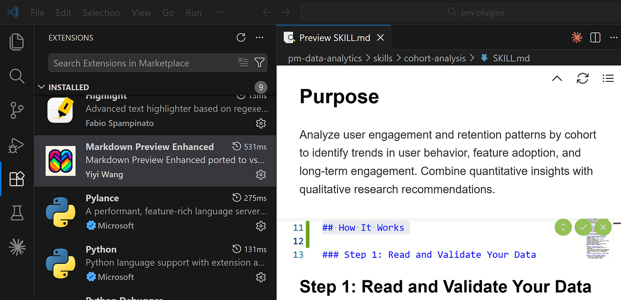Accept changes with the green checkmark button

click(583, 227)
